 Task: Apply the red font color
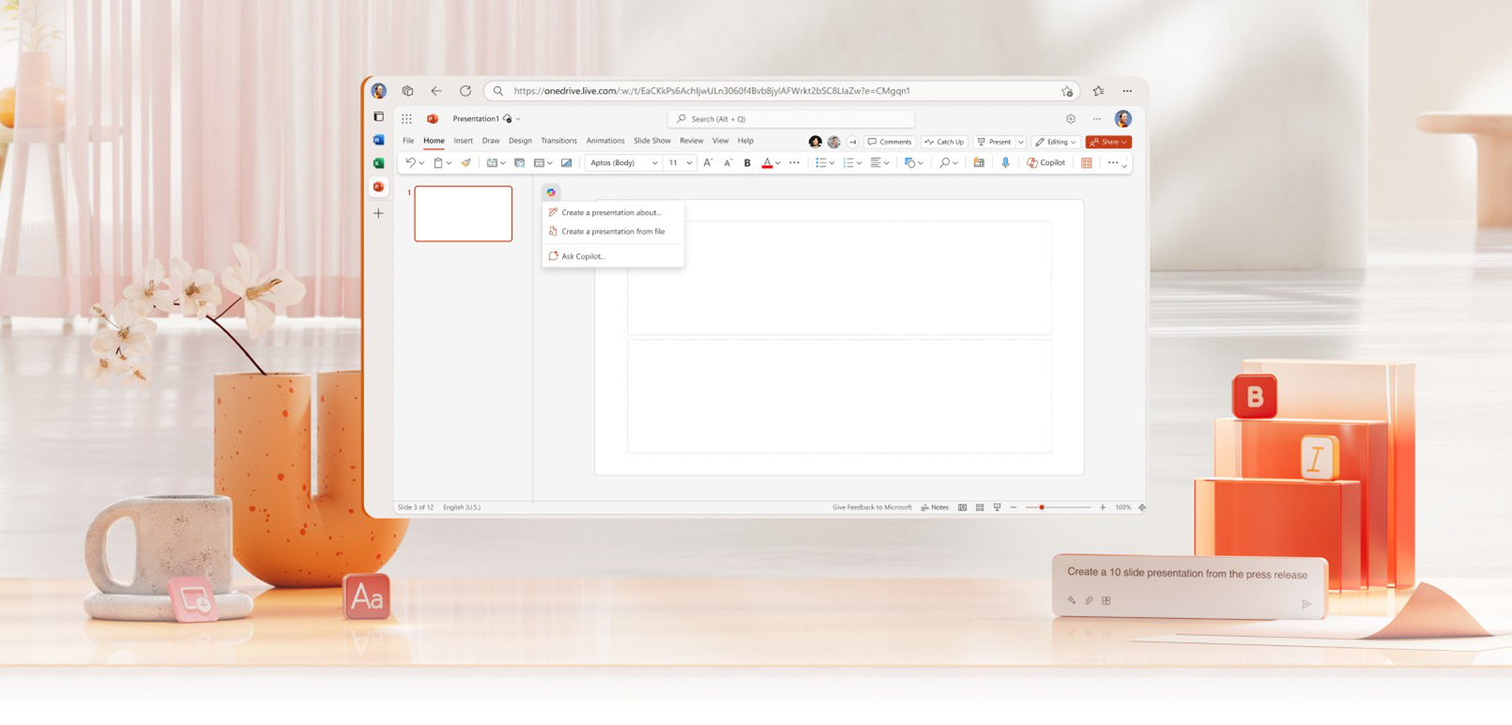pyautogui.click(x=767, y=163)
